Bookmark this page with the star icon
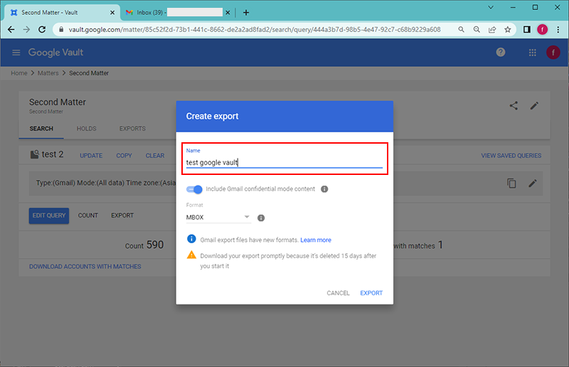The width and height of the screenshot is (569, 367). coord(508,30)
